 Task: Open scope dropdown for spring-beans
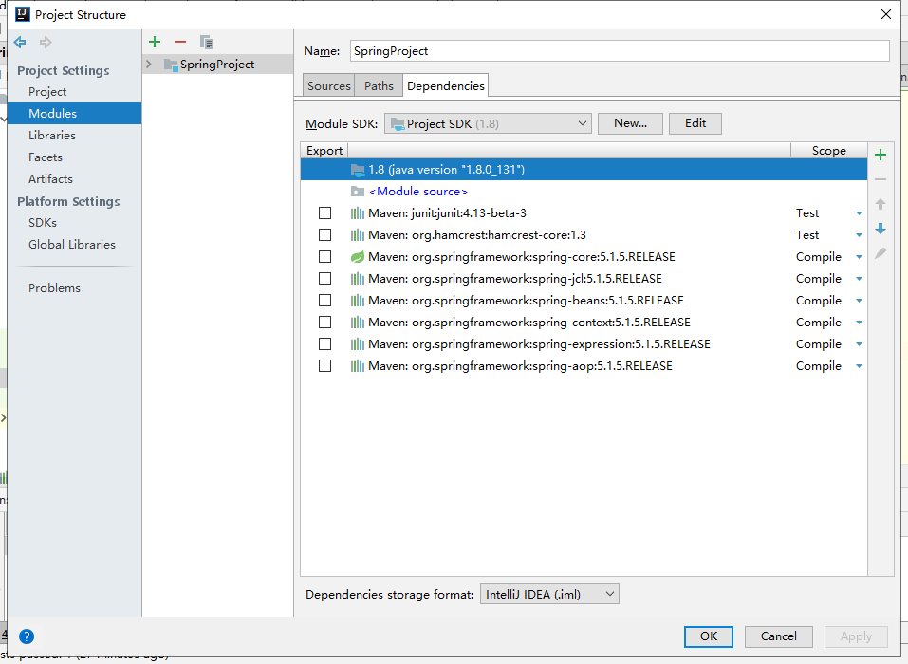[x=859, y=301]
